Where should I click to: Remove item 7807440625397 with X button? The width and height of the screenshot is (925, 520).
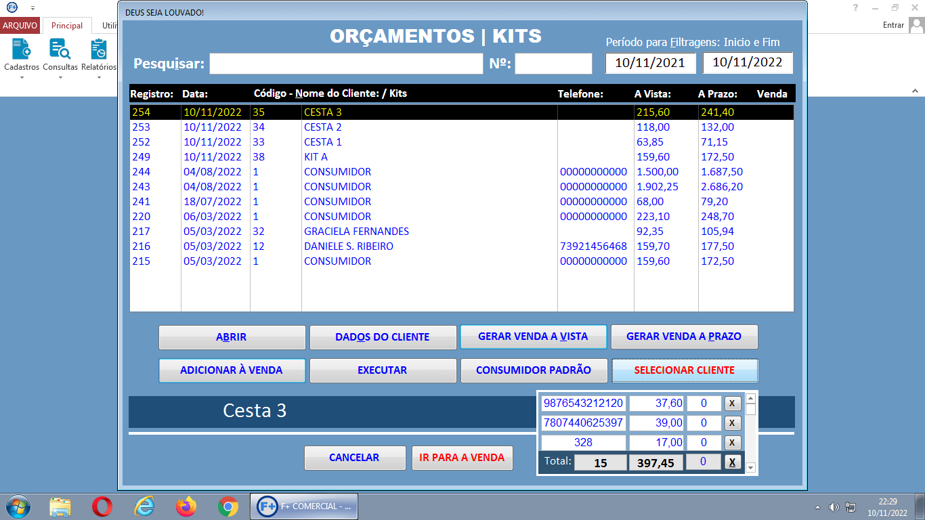click(732, 423)
